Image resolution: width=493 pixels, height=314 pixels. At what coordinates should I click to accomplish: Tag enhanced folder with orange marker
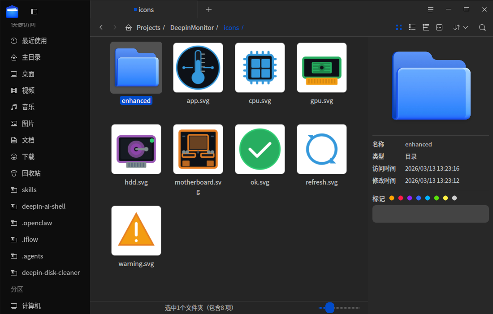391,198
